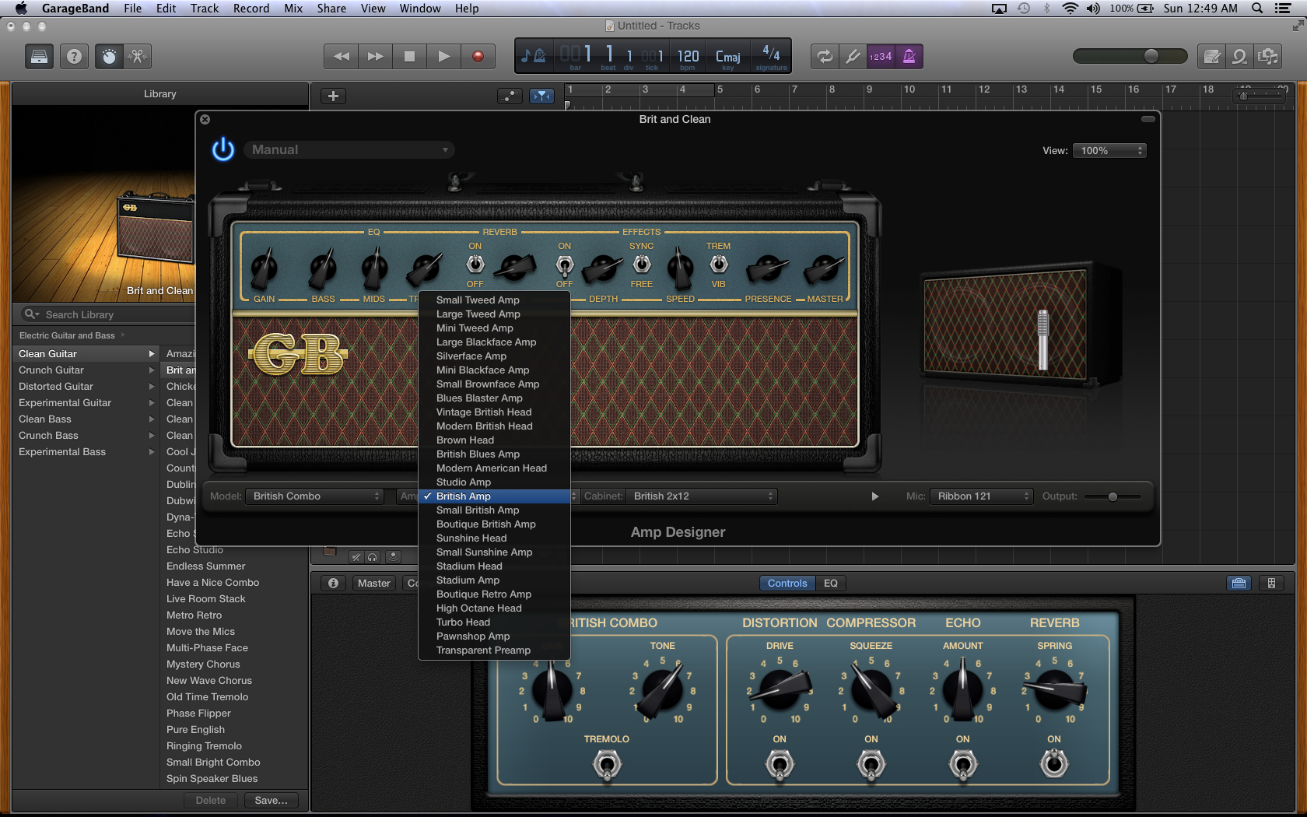Toggle the Catch Playhead button
Viewport: 1307px width, 817px height.
pyautogui.click(x=541, y=96)
